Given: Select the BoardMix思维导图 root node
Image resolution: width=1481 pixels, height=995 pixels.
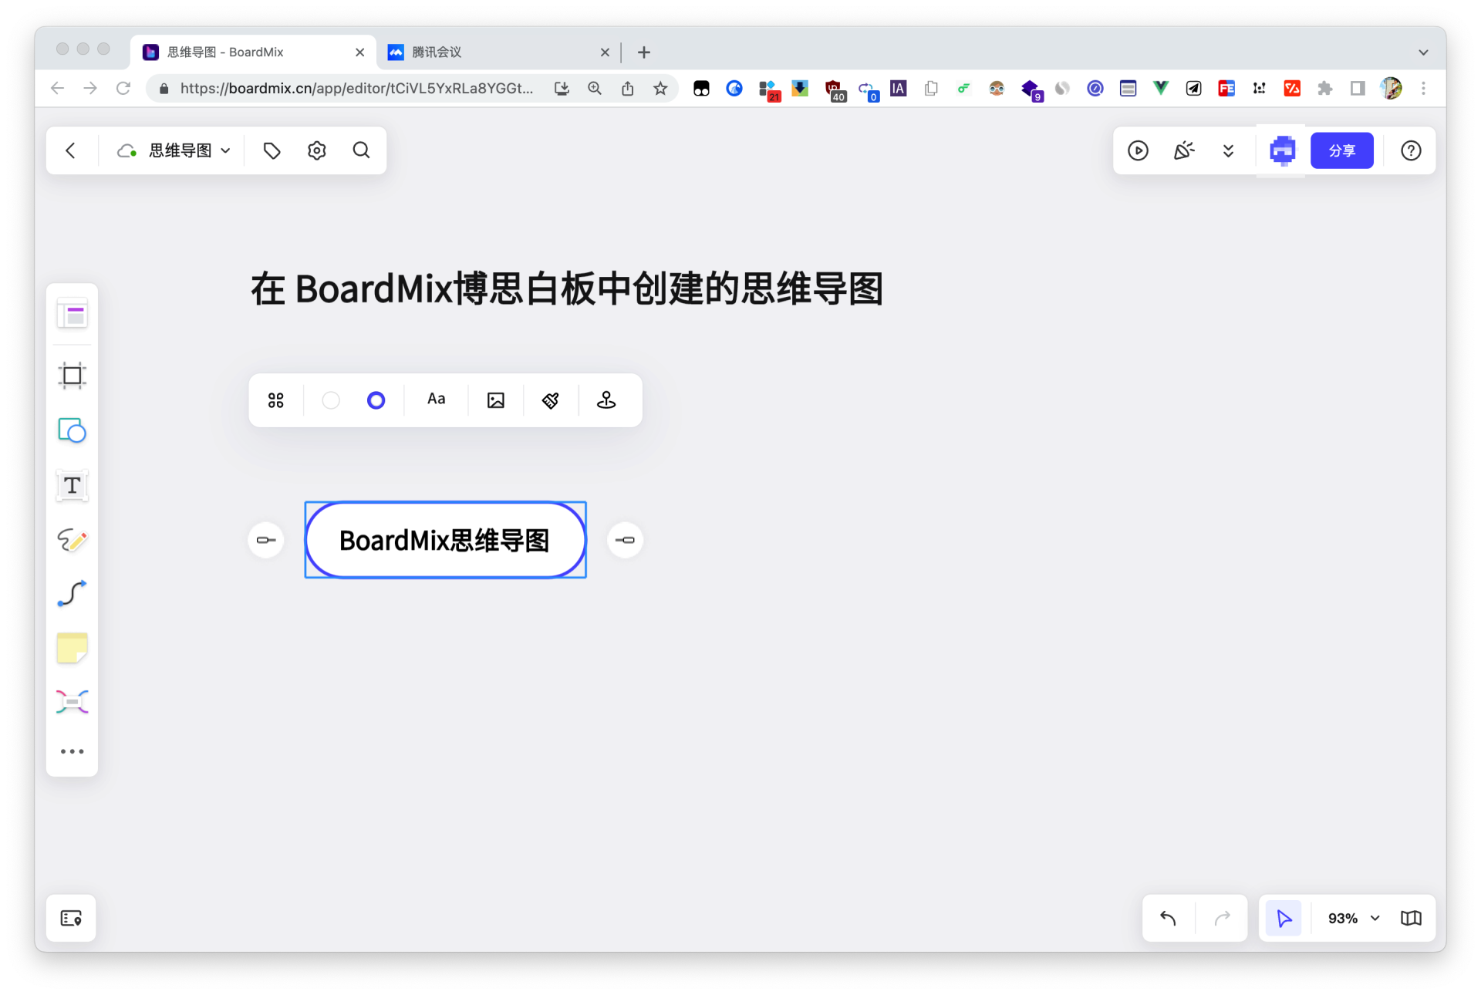Looking at the screenshot, I should 446,540.
